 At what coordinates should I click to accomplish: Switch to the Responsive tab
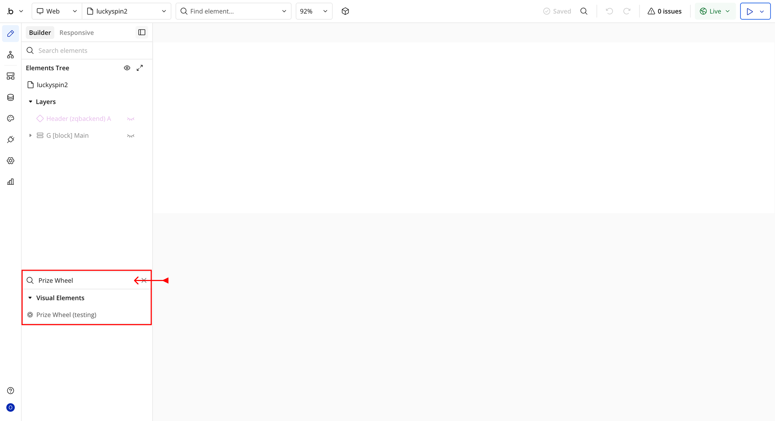(x=76, y=33)
